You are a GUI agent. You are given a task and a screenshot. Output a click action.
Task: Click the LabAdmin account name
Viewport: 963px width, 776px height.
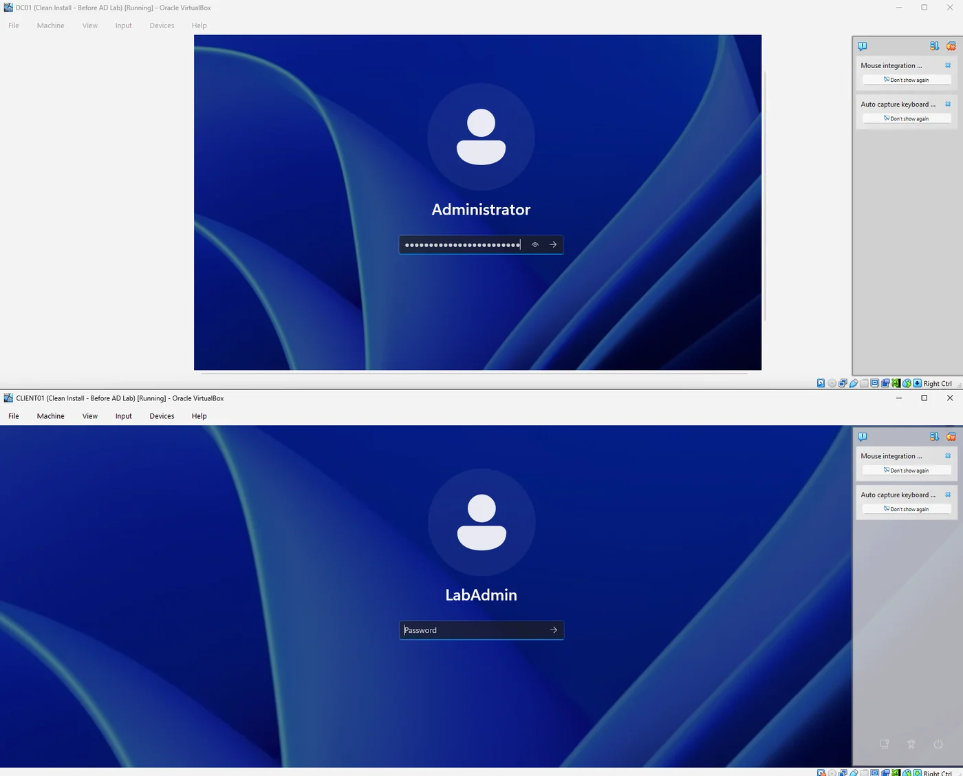click(x=481, y=595)
